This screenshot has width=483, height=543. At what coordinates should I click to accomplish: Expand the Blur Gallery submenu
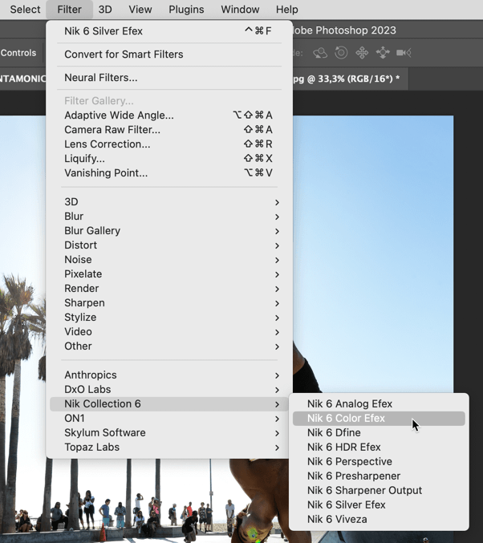click(169, 231)
